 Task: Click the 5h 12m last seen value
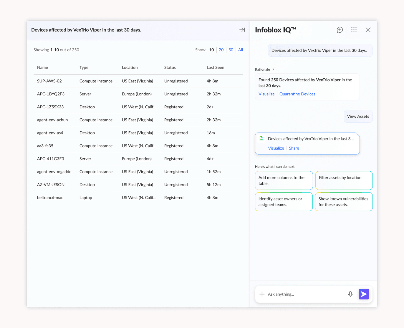pyautogui.click(x=213, y=185)
